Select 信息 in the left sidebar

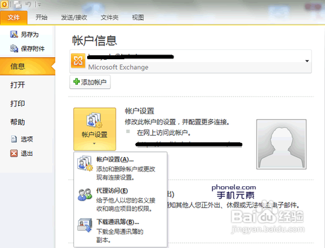[x=27, y=66]
